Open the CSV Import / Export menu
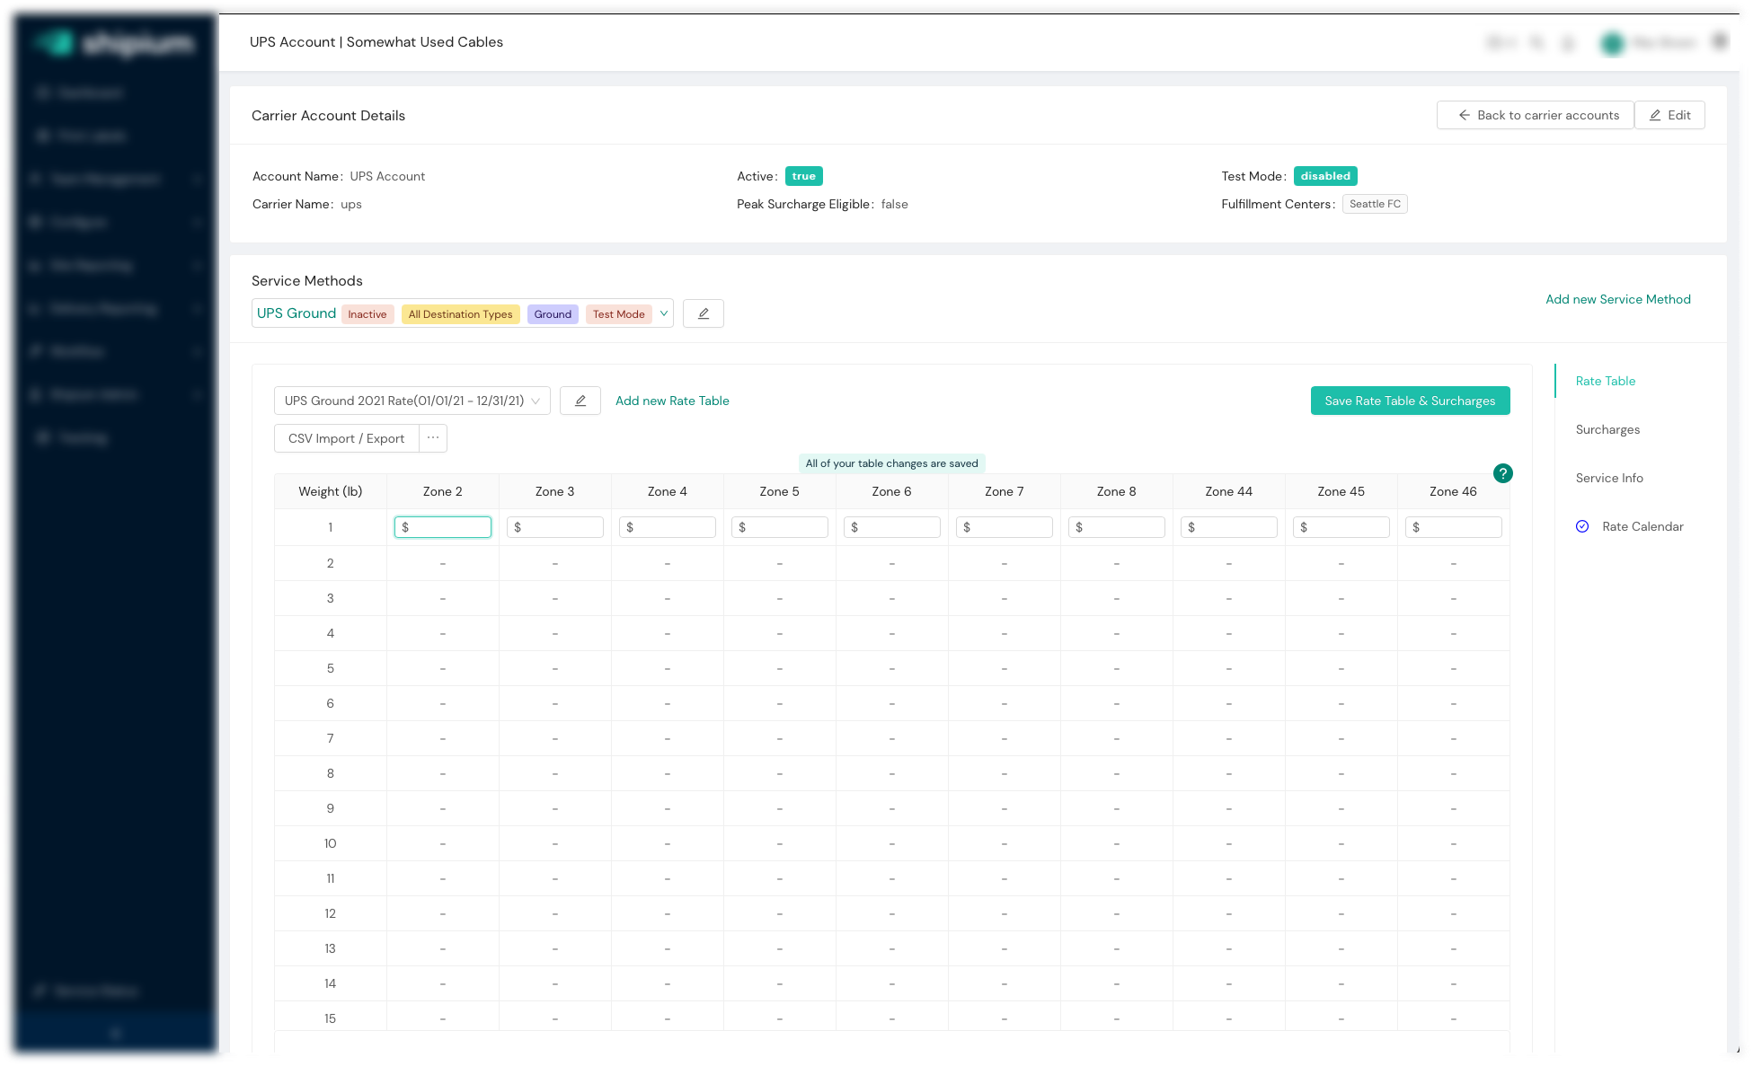The image size is (1753, 1066). click(346, 438)
